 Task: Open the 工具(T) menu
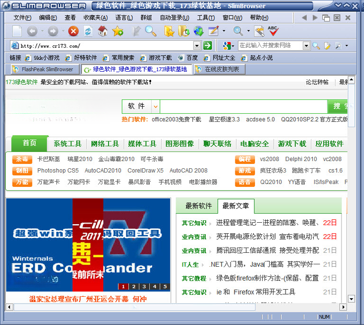[x=206, y=18]
